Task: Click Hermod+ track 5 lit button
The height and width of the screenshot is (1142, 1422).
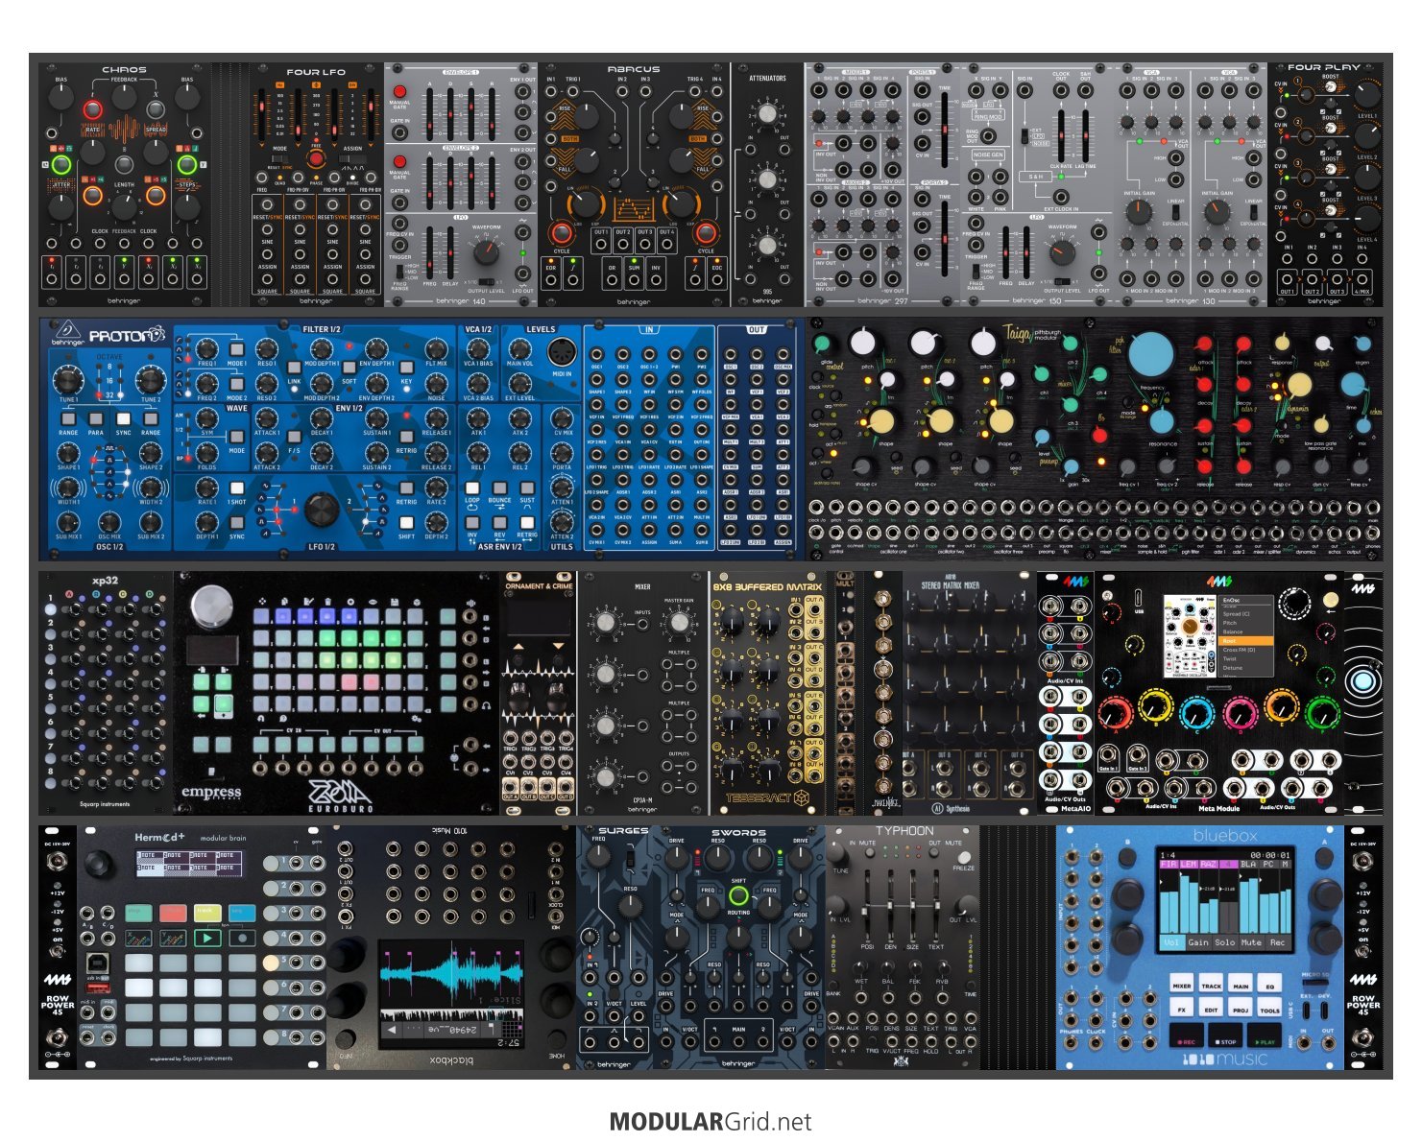Action: point(272,962)
